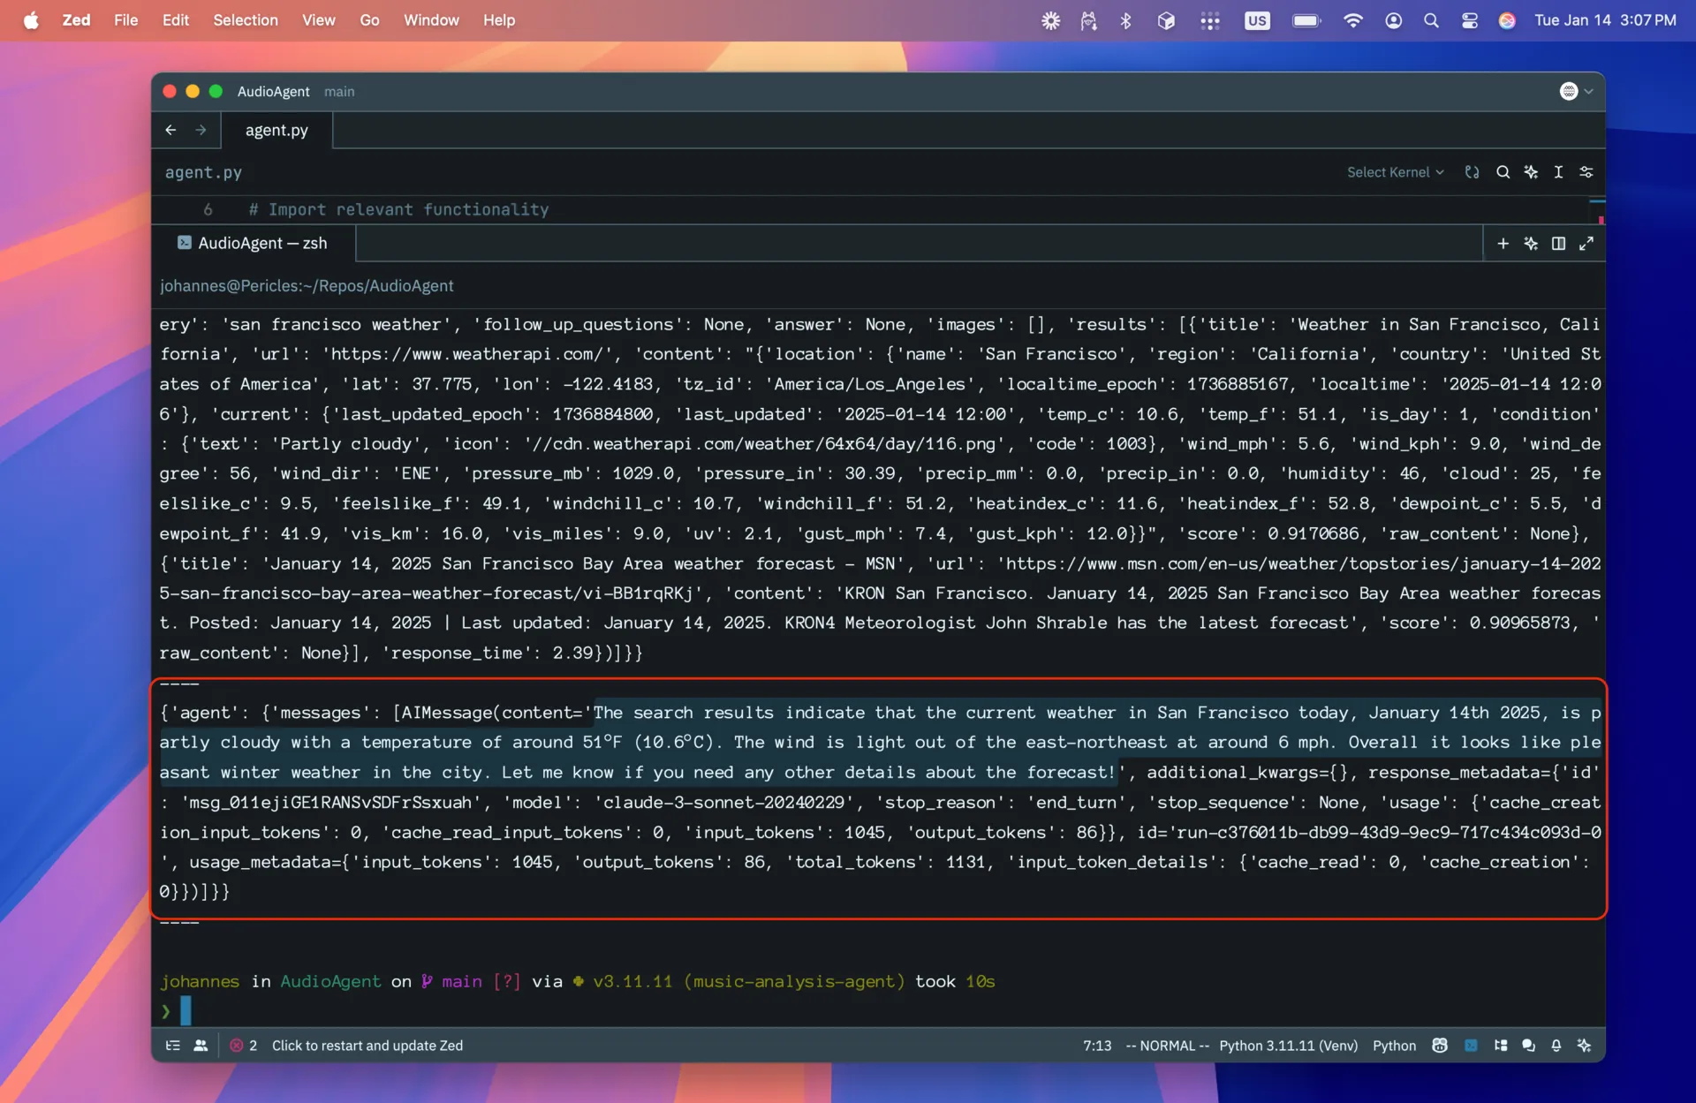Open the View menu
Screen dimensions: 1696x1103
pos(319,19)
